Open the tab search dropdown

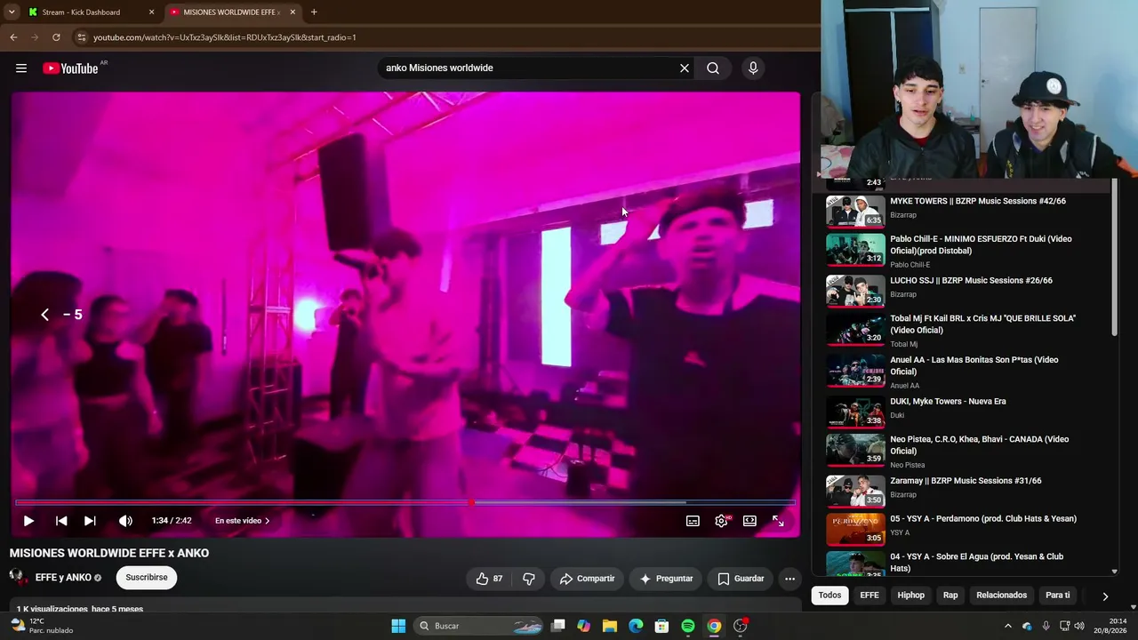click(12, 12)
